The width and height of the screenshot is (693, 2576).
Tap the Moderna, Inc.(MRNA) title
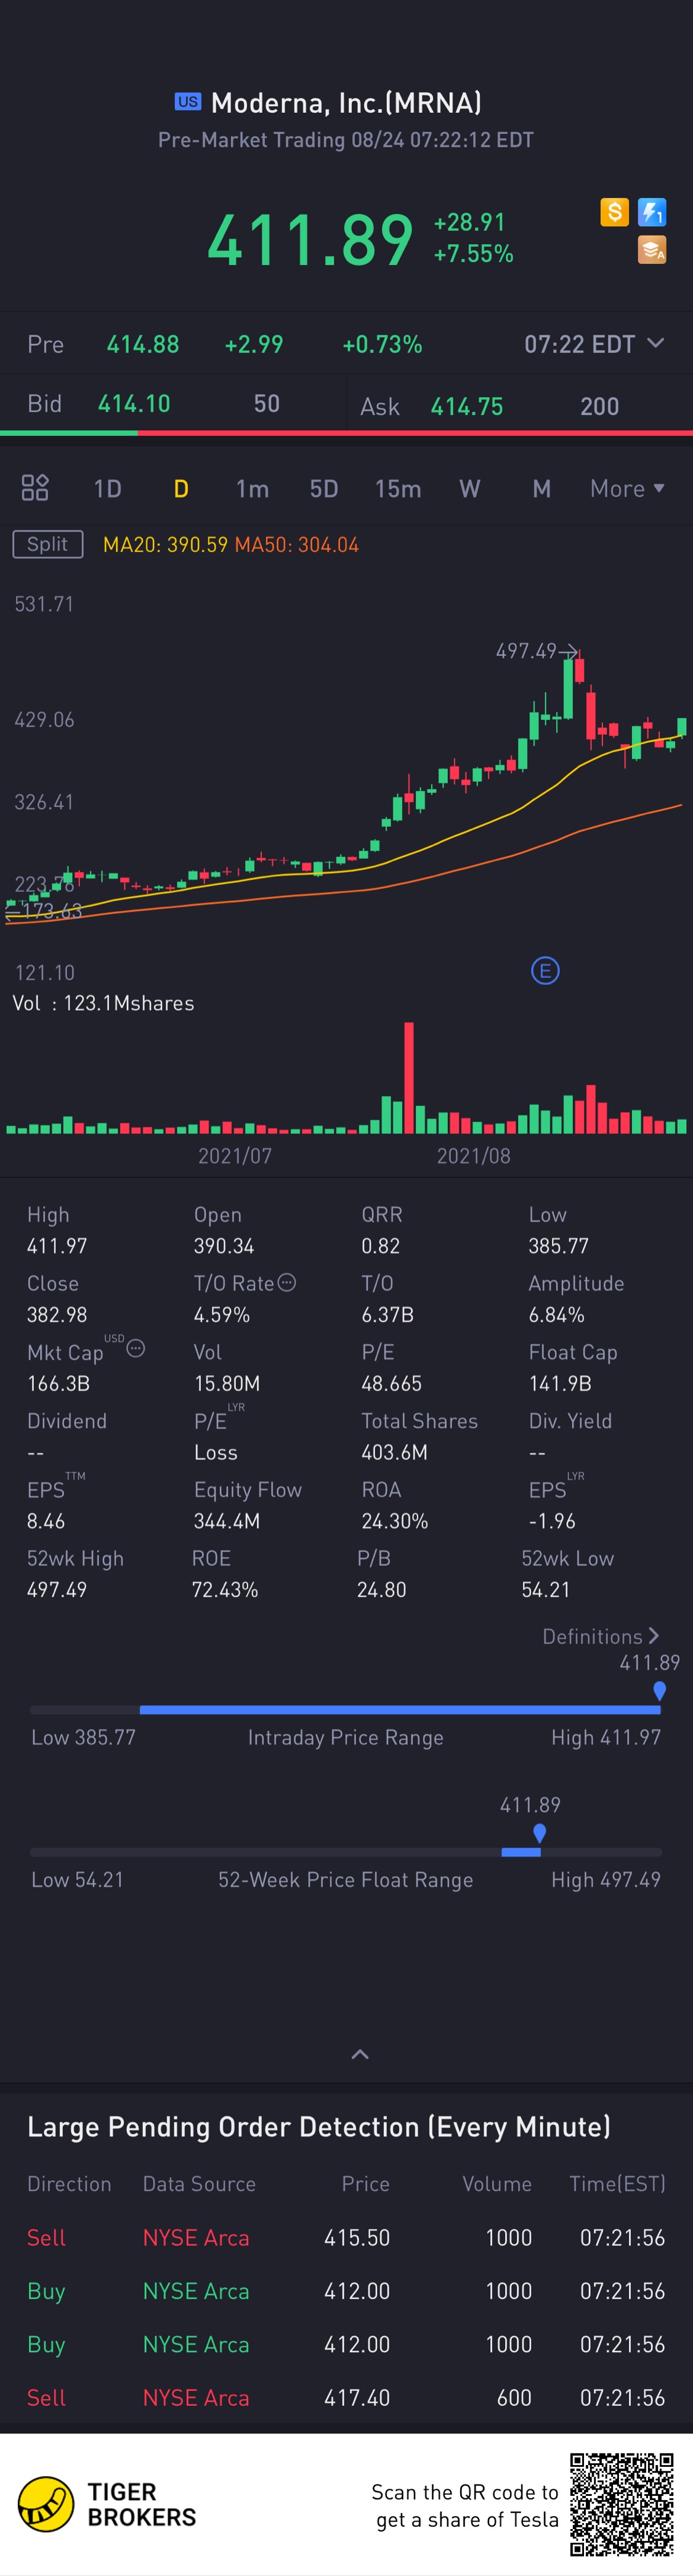[346, 102]
